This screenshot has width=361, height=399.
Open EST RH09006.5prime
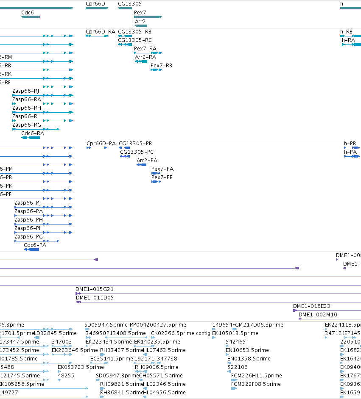(157, 367)
